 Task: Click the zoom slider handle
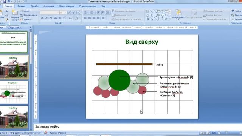click(226, 133)
